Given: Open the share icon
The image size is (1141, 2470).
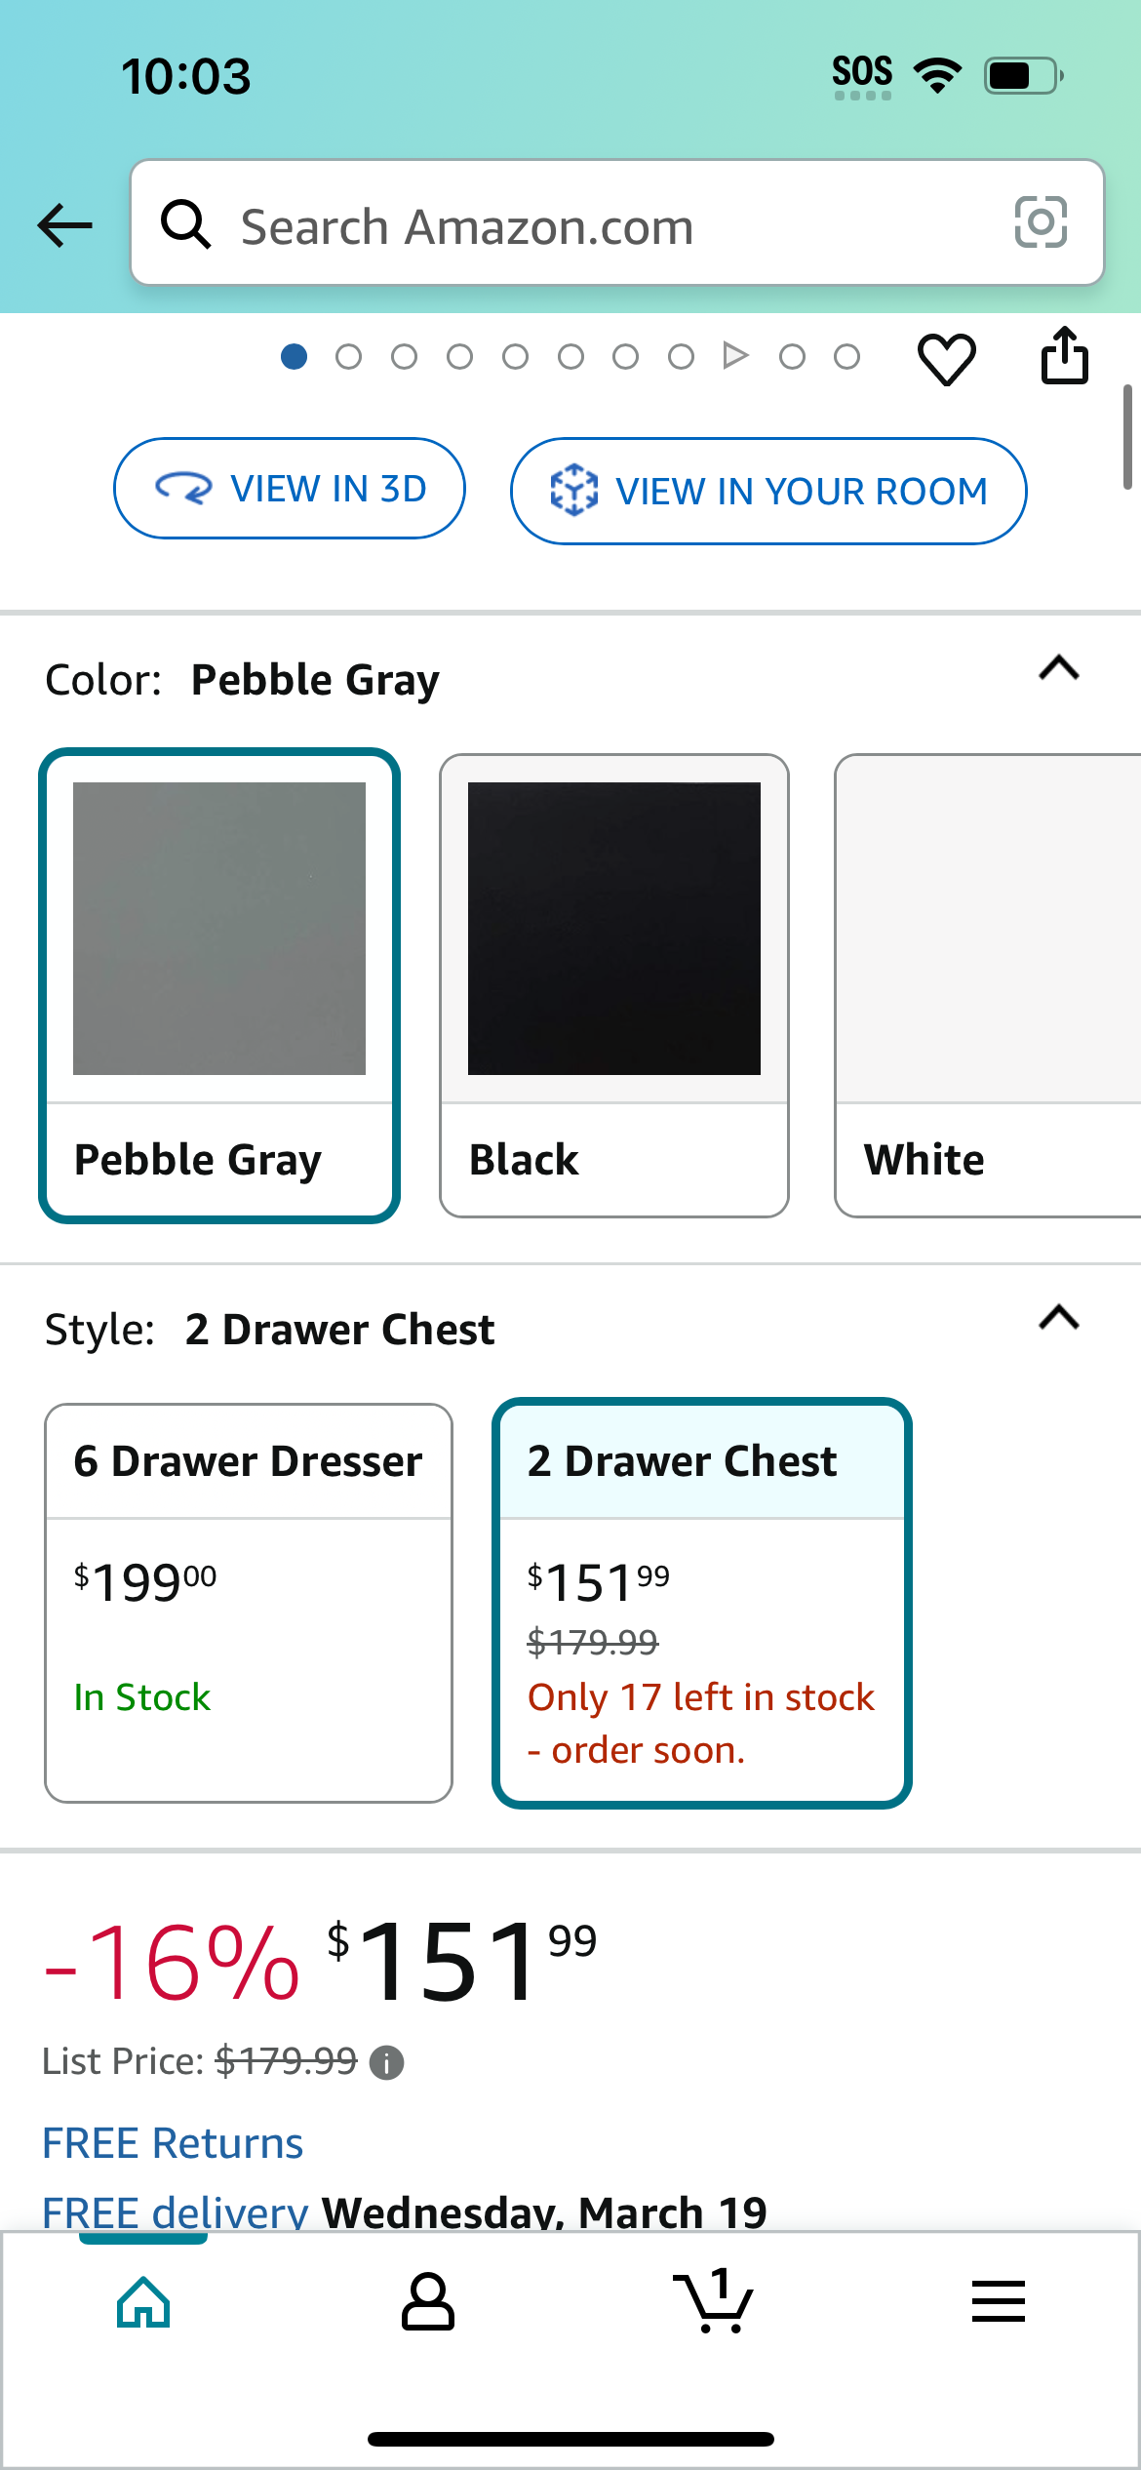Looking at the screenshot, I should [1064, 356].
